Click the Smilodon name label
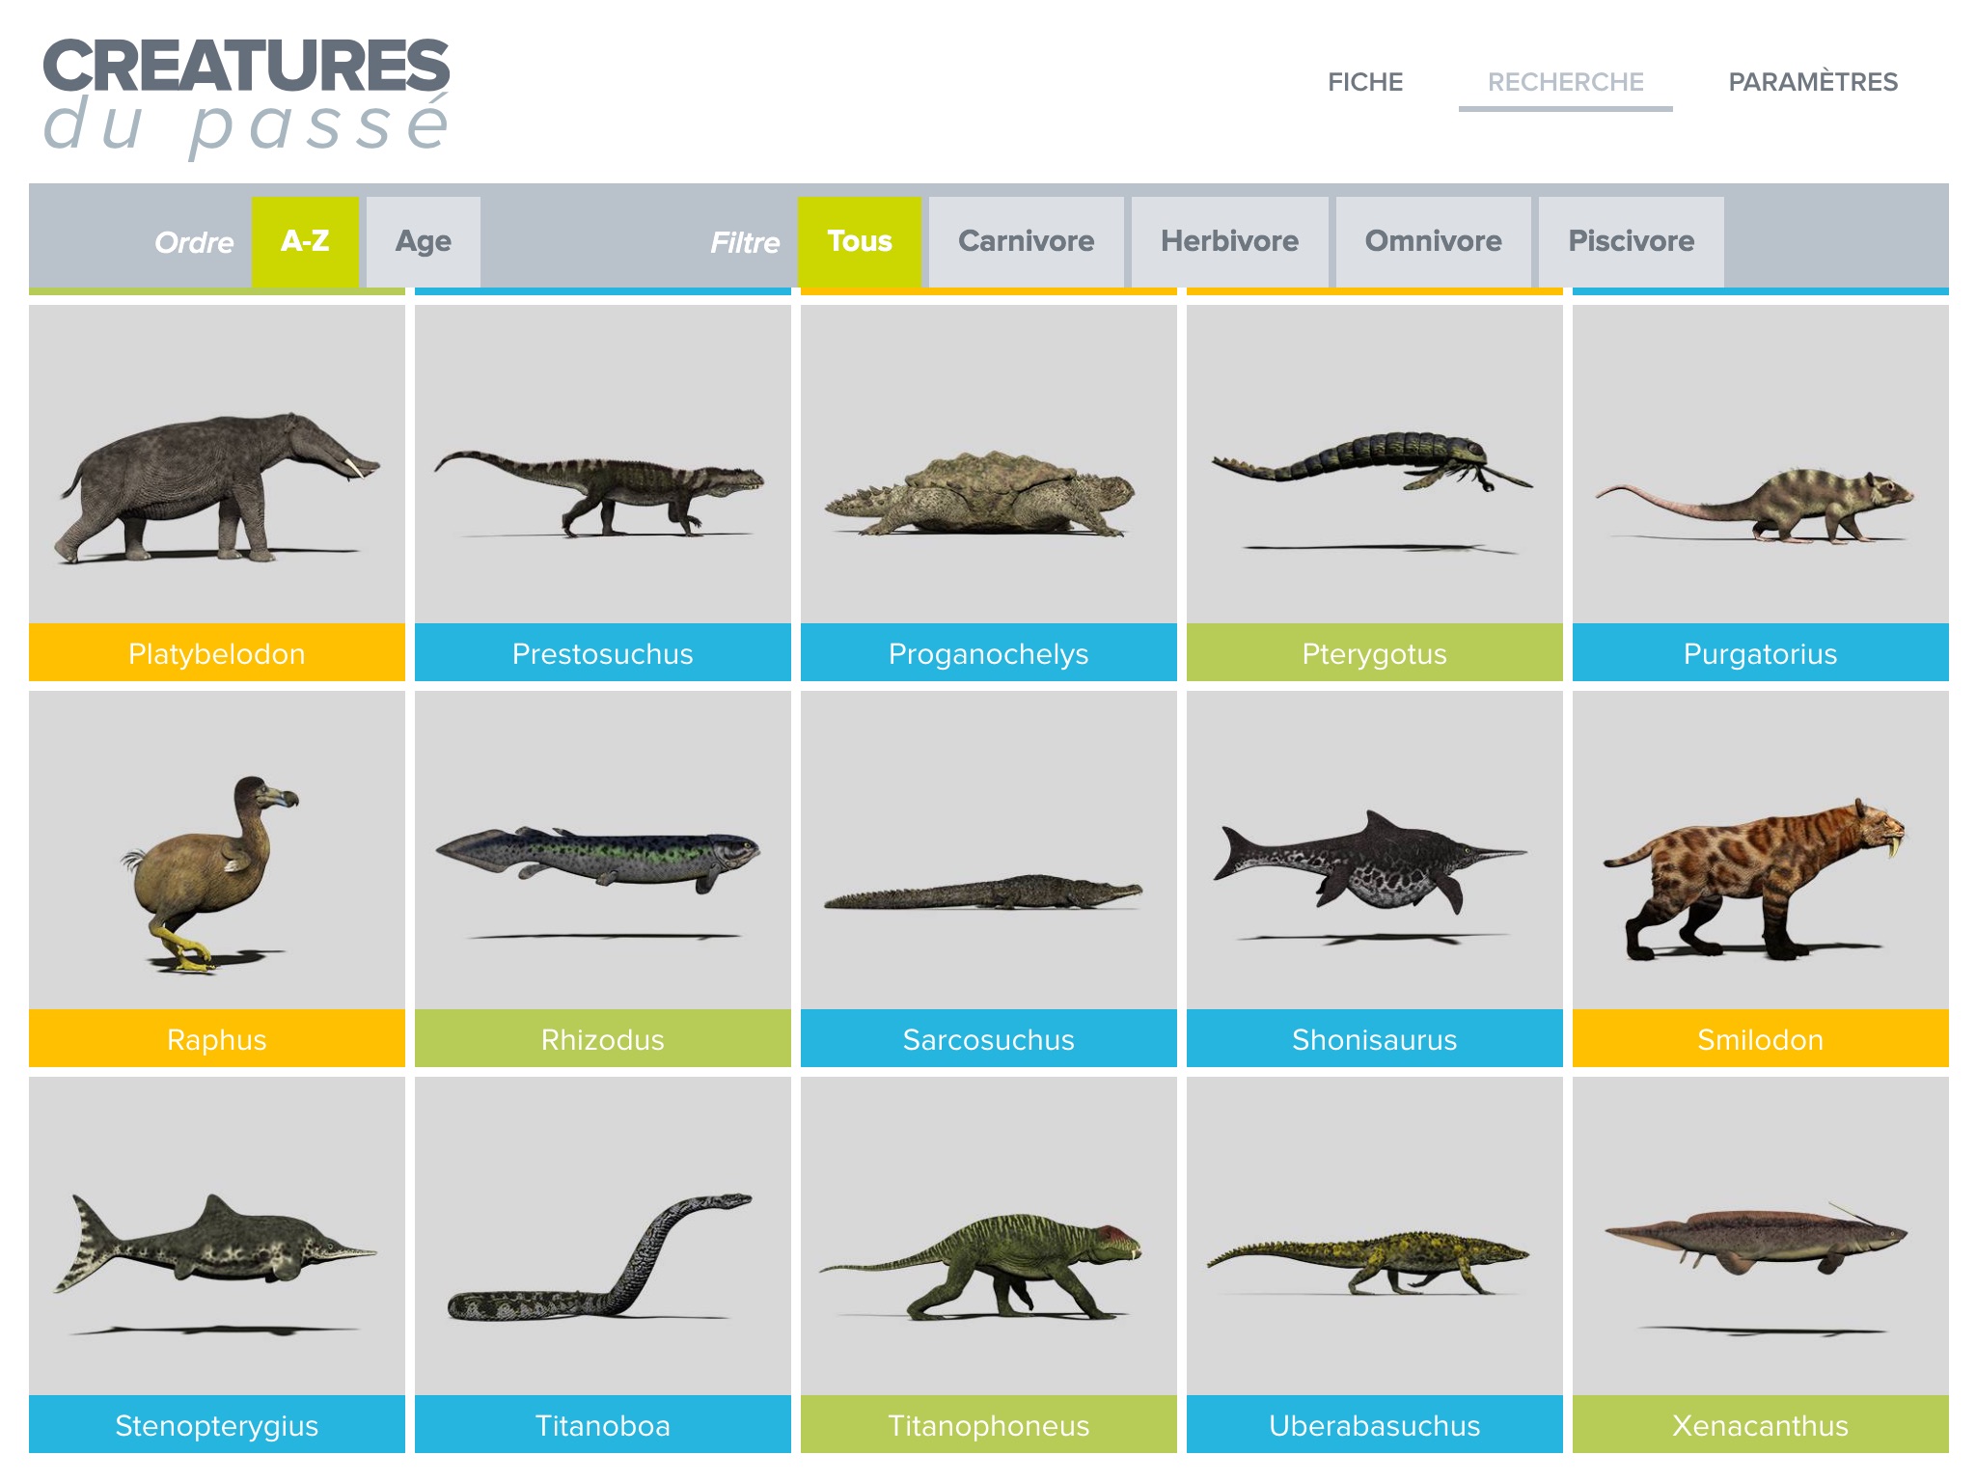 [1761, 1039]
